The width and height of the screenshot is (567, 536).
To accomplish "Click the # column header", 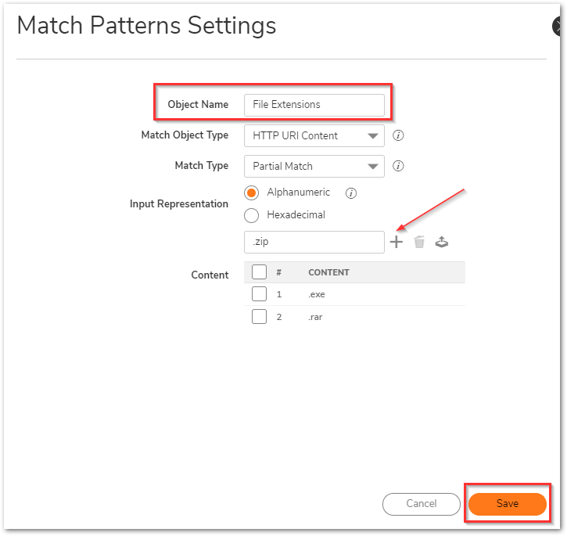I will pyautogui.click(x=279, y=272).
